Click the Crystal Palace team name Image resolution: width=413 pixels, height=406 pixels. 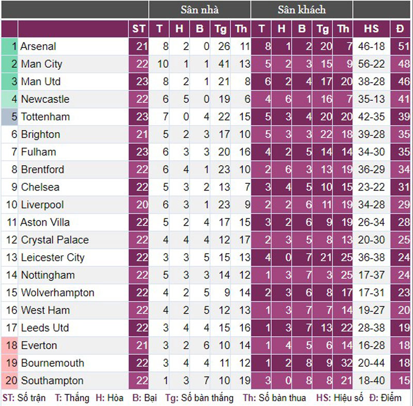coord(55,240)
